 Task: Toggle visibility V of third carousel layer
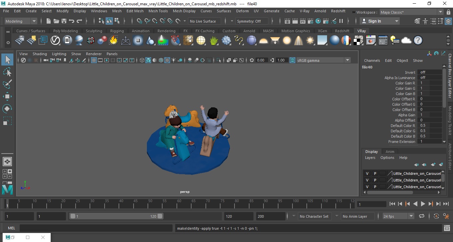tap(367, 187)
